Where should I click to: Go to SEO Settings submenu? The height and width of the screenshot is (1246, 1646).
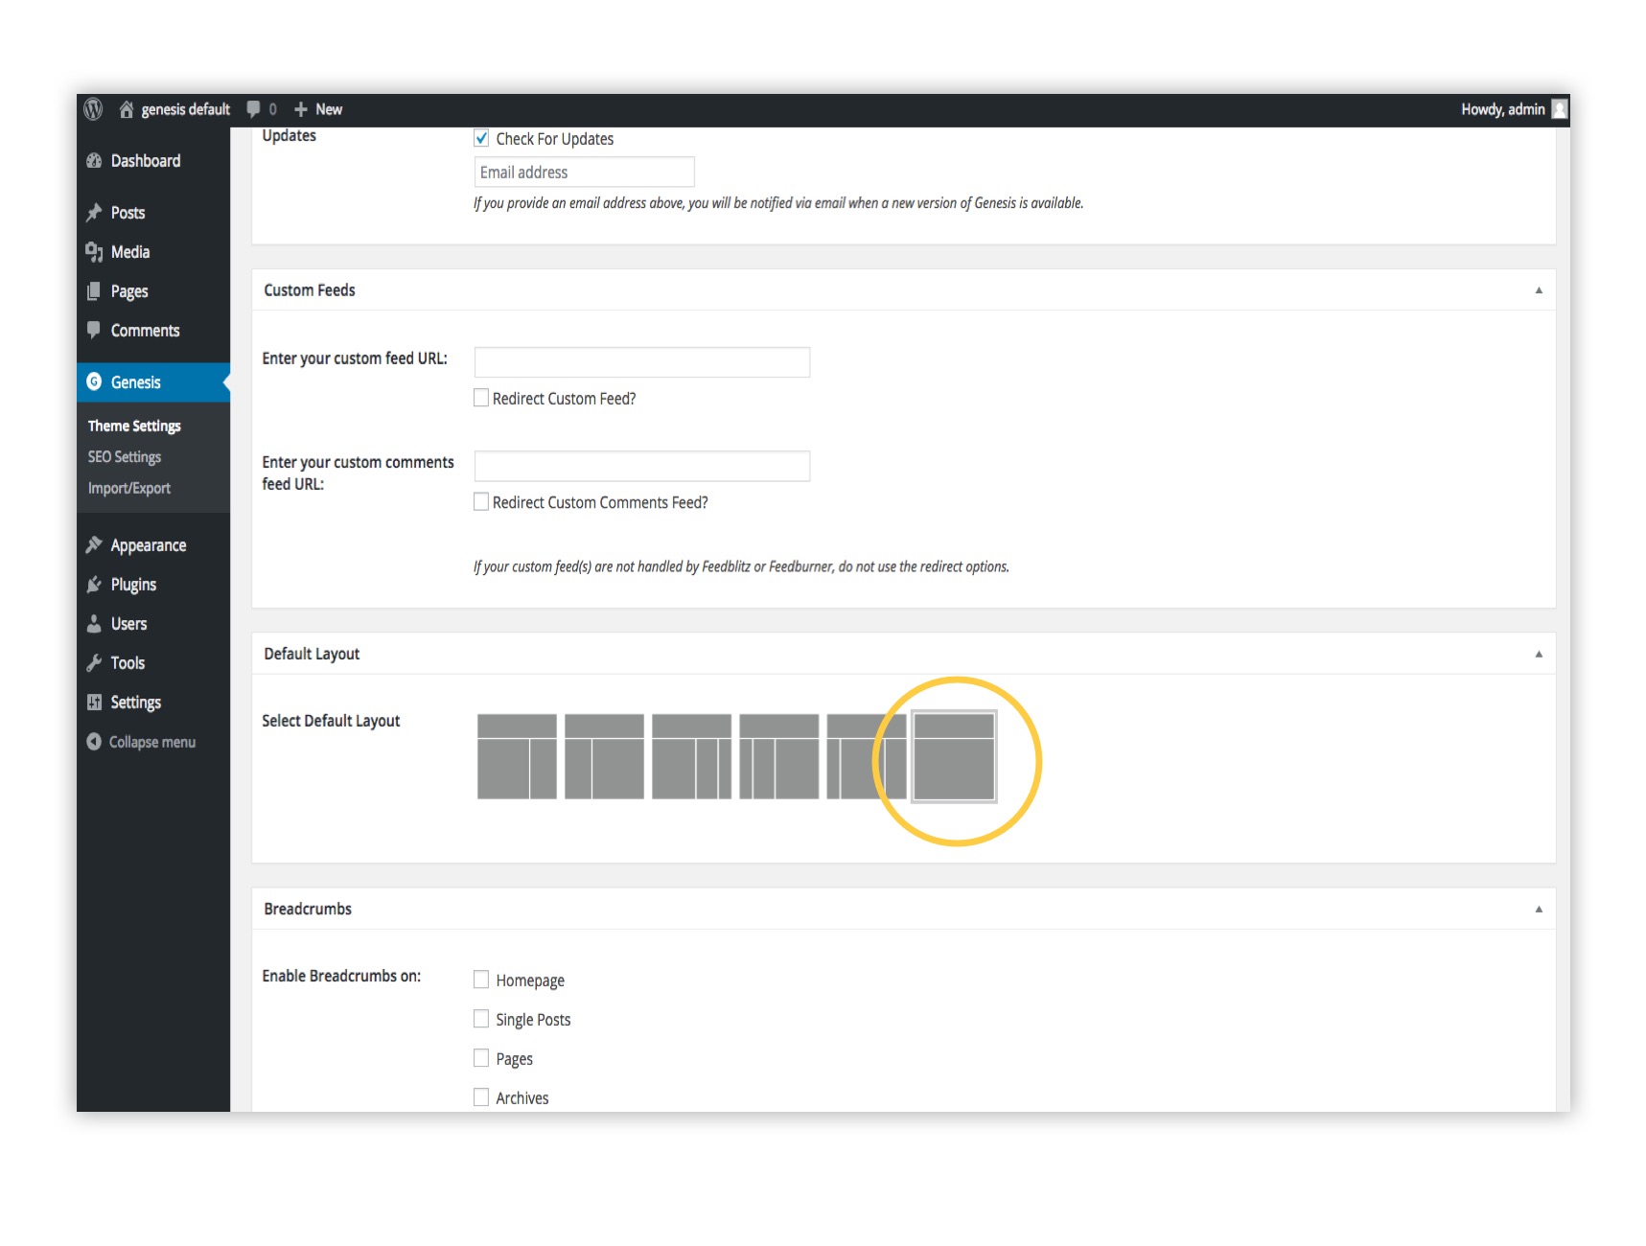click(125, 457)
